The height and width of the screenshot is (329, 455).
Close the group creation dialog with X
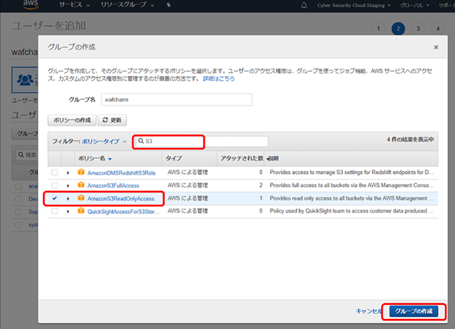tap(436, 47)
